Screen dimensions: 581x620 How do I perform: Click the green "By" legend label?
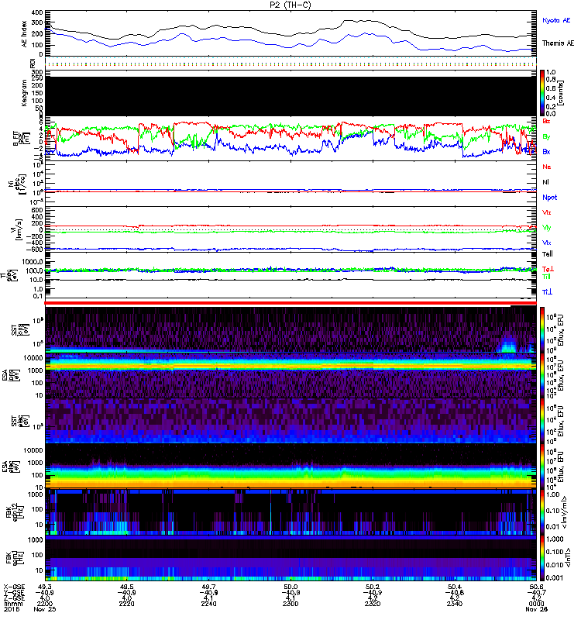click(546, 137)
